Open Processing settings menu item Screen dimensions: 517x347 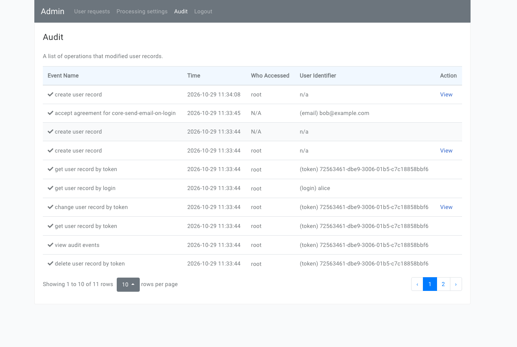pos(142,11)
